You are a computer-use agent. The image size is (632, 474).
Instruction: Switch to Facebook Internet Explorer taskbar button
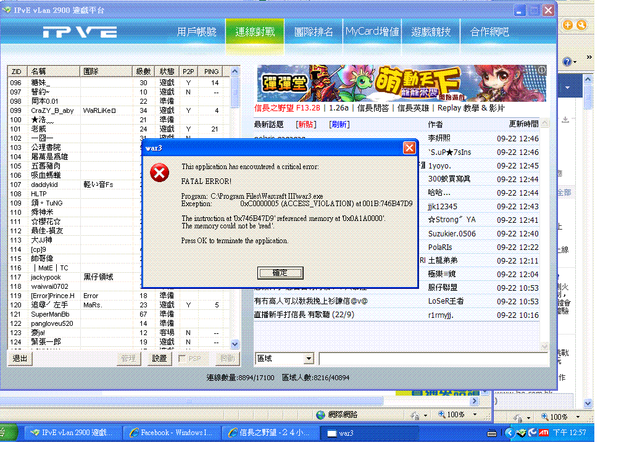pyautogui.click(x=171, y=433)
